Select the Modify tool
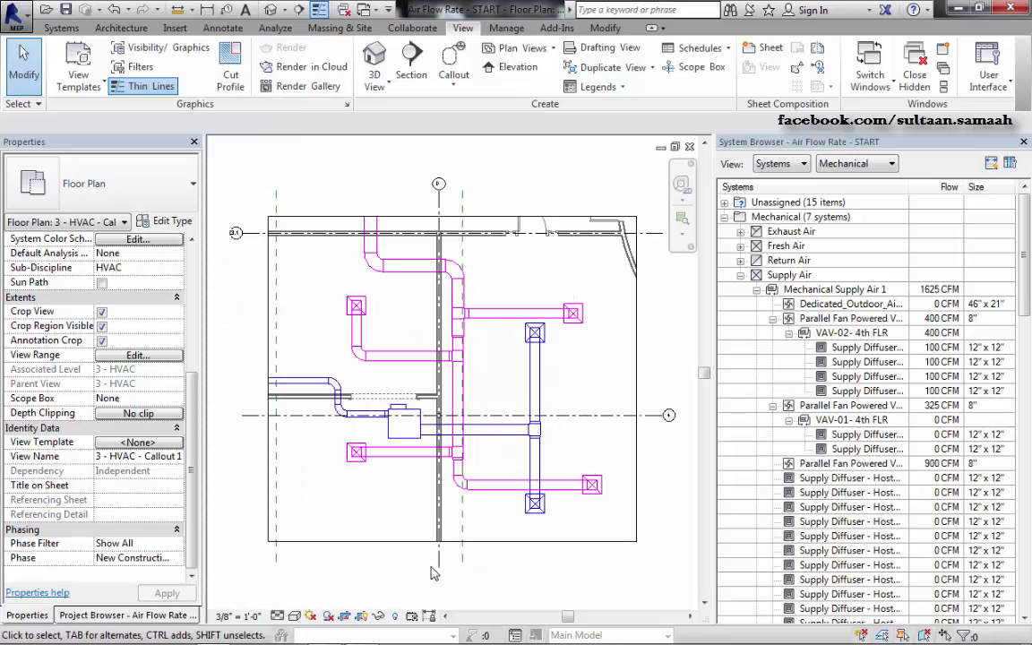Image resolution: width=1032 pixels, height=645 pixels. click(24, 65)
